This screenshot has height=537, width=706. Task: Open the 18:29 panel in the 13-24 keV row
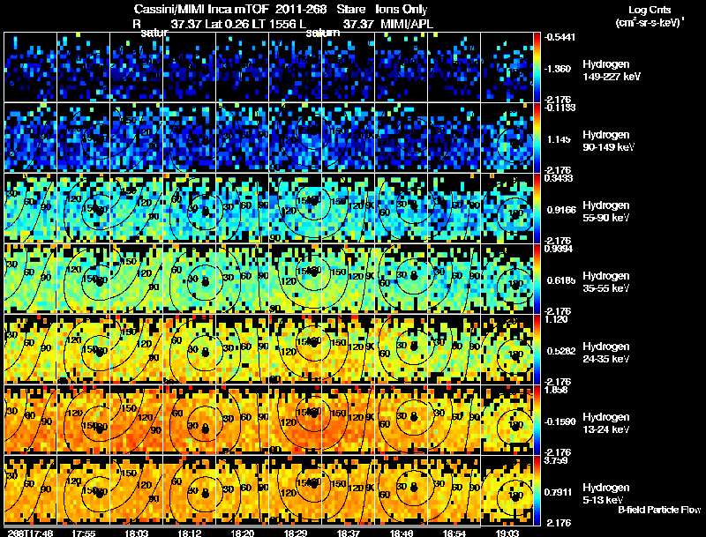tap(296, 420)
